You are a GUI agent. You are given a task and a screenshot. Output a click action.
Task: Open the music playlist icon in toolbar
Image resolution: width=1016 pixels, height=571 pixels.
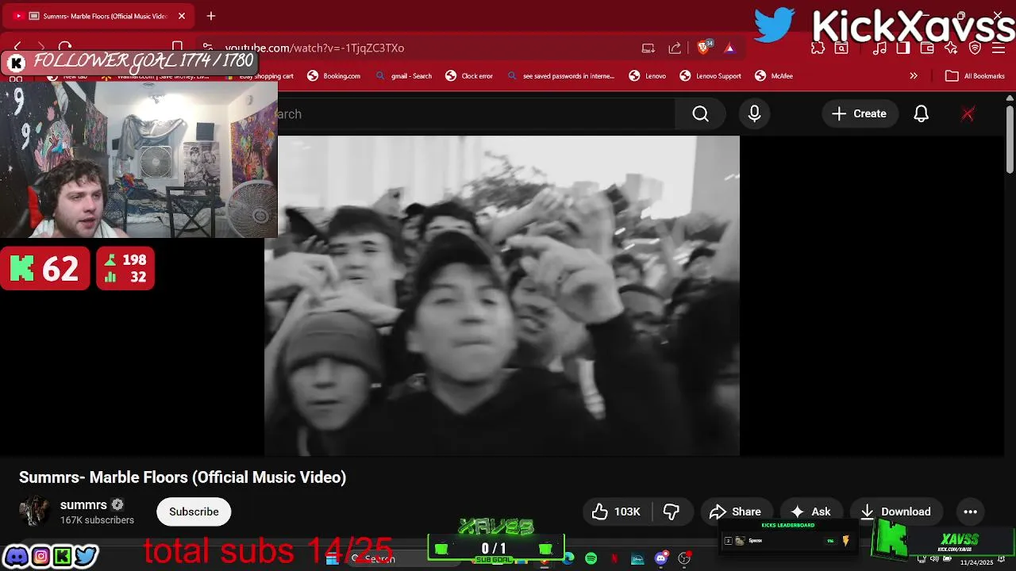[x=879, y=48]
